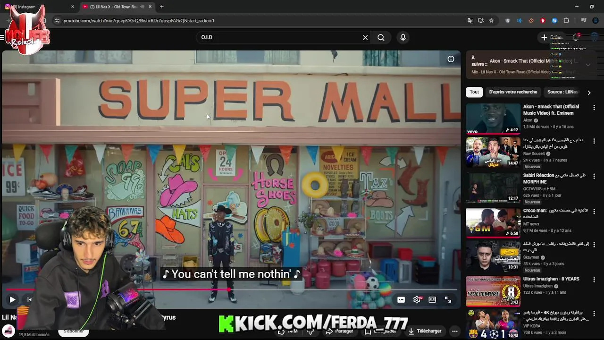
Task: Open the Skaymen 10:31 video thumbnail
Action: pyautogui.click(x=493, y=256)
